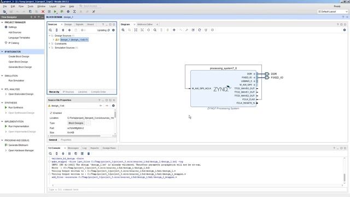Click the pause icon in Tcl Console toolbar
350x197 pixels.
pyautogui.click(x=69, y=154)
